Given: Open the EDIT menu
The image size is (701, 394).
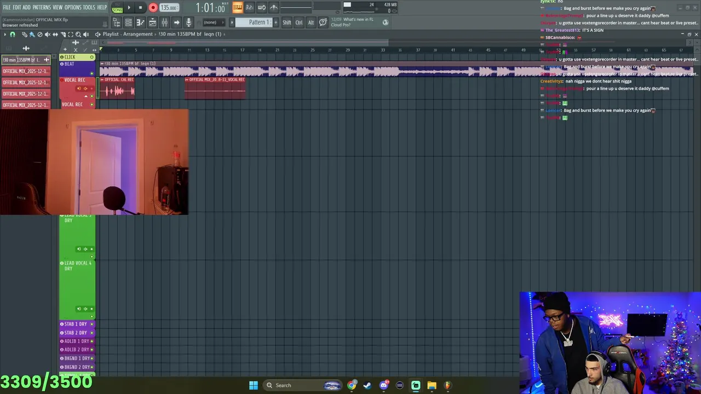Looking at the screenshot, I should [17, 7].
